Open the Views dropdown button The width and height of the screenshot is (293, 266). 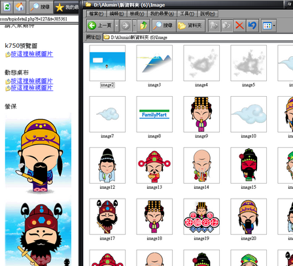point(269,25)
